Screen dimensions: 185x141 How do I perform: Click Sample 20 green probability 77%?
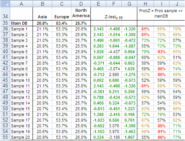pos(177,137)
